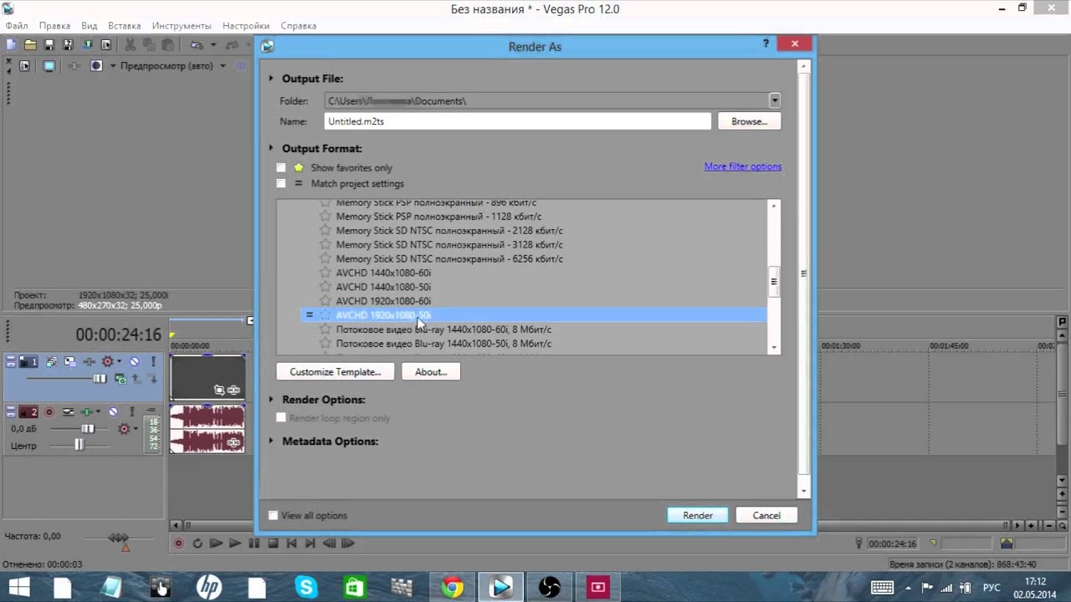Enable Match project settings checkbox
The image size is (1071, 602).
tap(281, 183)
